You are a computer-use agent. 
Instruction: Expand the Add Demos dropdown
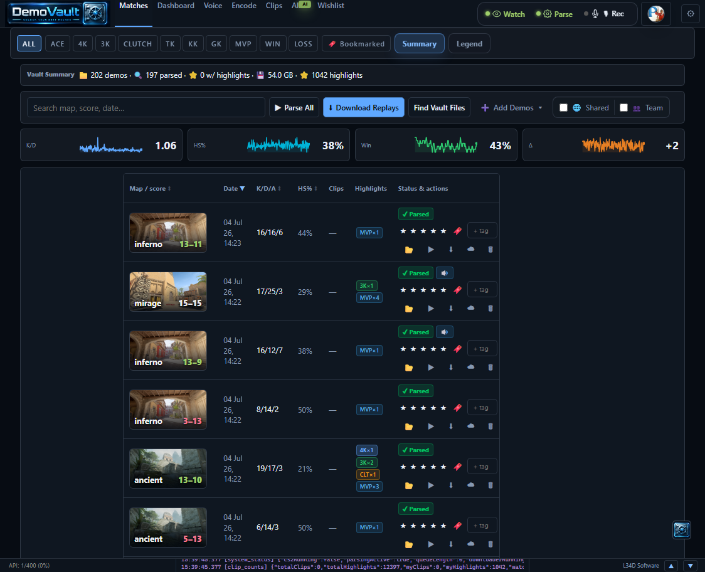pos(512,108)
